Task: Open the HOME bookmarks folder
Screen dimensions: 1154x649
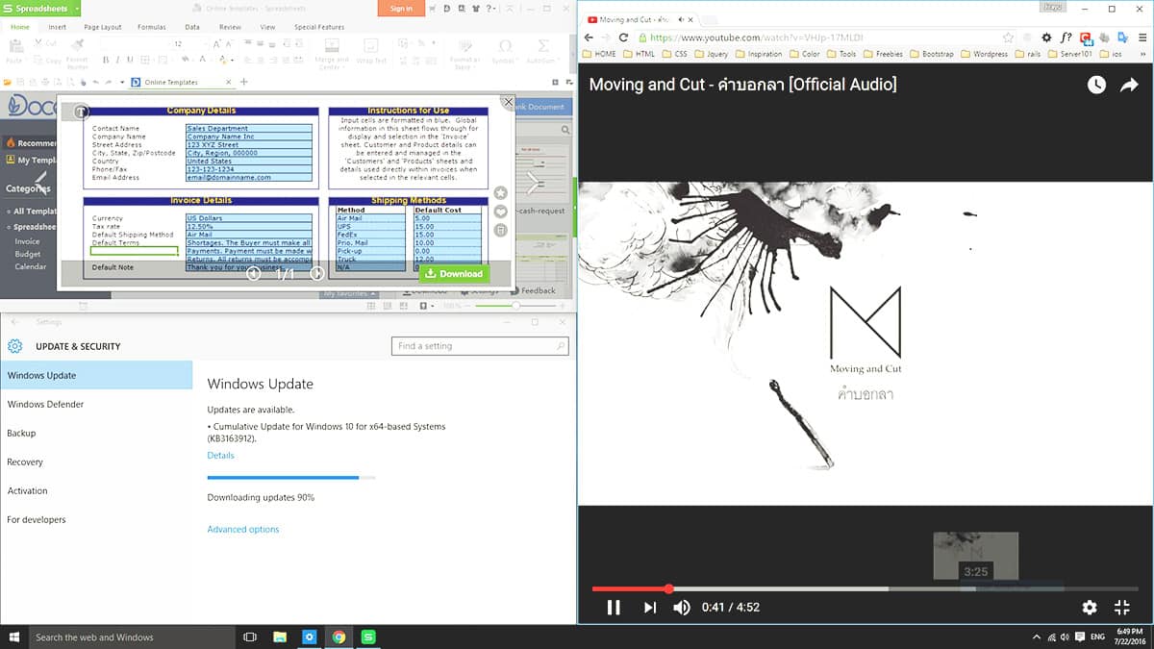Action: (598, 54)
